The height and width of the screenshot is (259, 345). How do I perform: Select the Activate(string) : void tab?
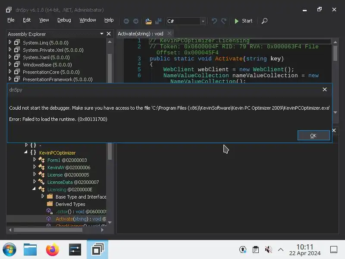pyautogui.click(x=141, y=34)
